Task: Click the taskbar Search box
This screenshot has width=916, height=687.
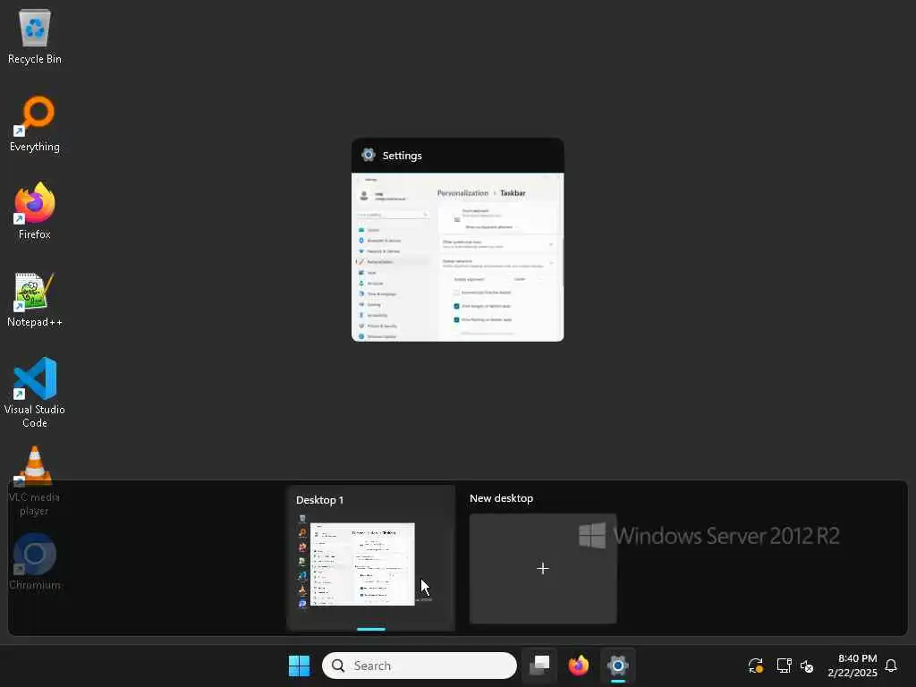Action: [x=420, y=666]
